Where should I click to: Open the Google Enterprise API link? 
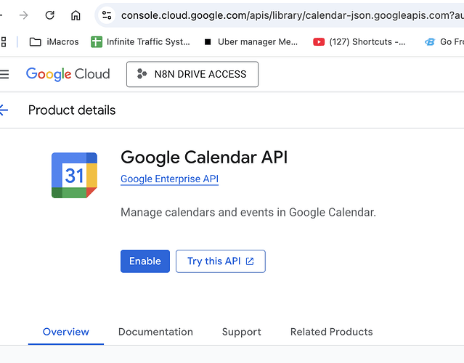coord(170,179)
